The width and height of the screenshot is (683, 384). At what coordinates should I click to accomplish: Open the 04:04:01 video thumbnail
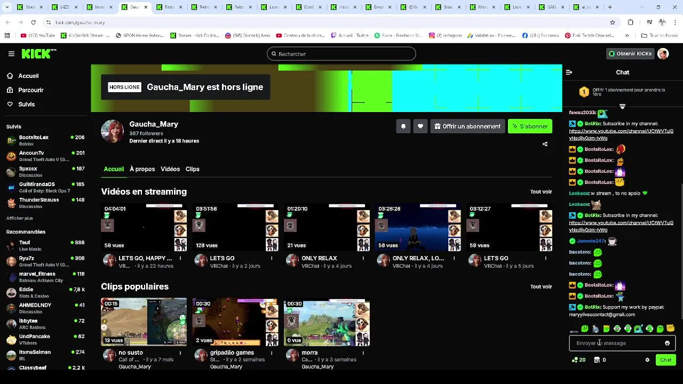pyautogui.click(x=144, y=227)
